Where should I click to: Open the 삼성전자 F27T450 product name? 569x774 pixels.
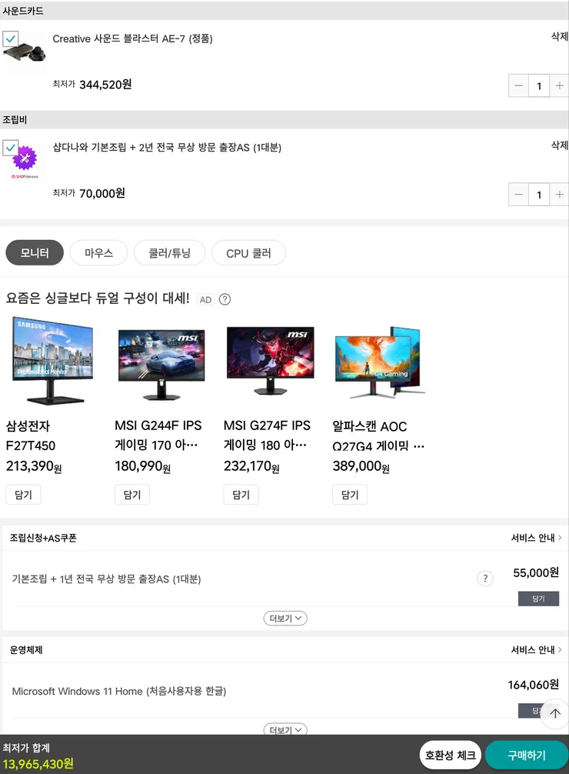pyautogui.click(x=31, y=436)
